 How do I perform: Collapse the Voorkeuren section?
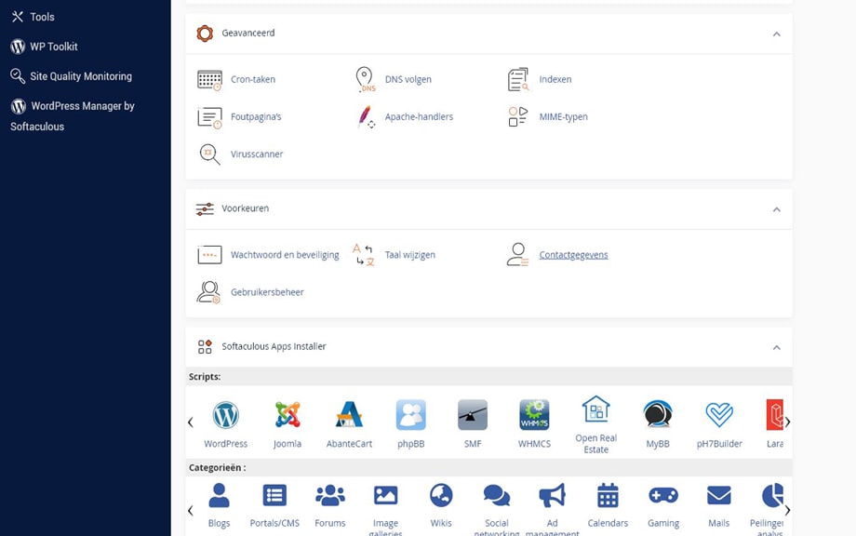tap(776, 209)
